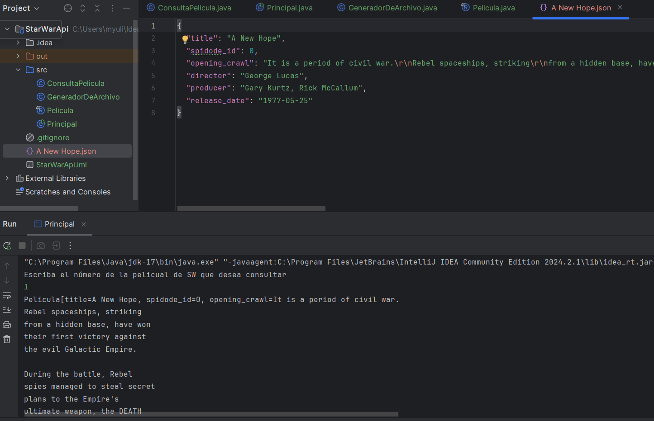Viewport: 654px width, 421px height.
Task: Click the Collapse All icon in Project panel
Action: 97,8
